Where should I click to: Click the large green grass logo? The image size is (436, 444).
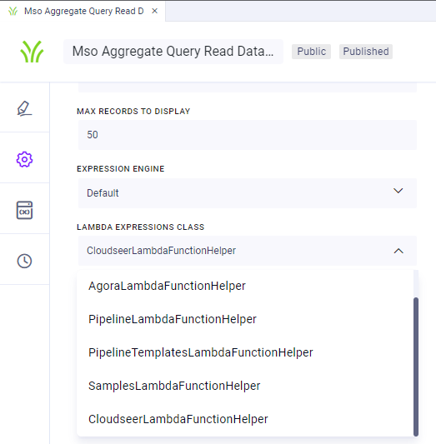coord(32,52)
